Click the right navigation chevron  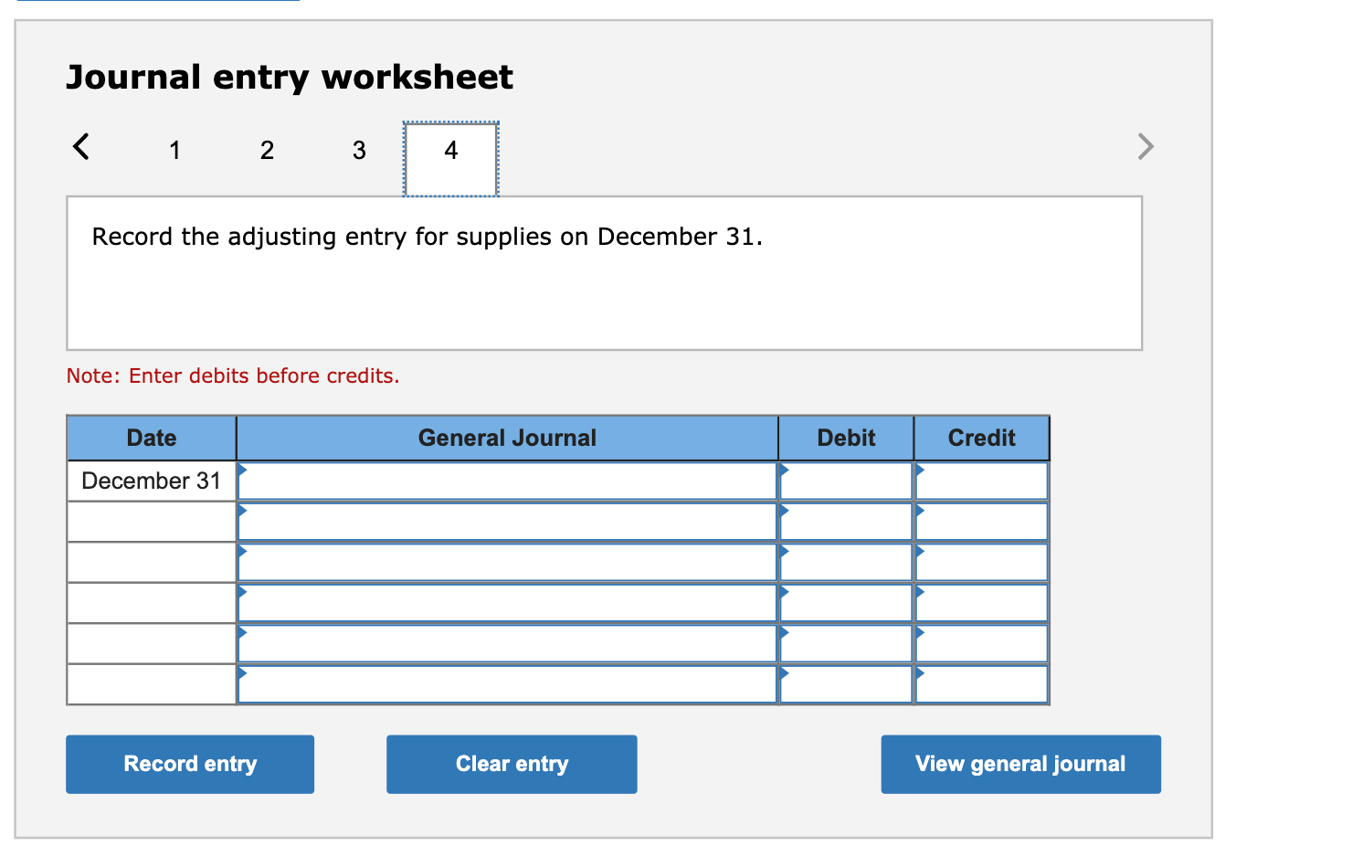pyautogui.click(x=1145, y=146)
